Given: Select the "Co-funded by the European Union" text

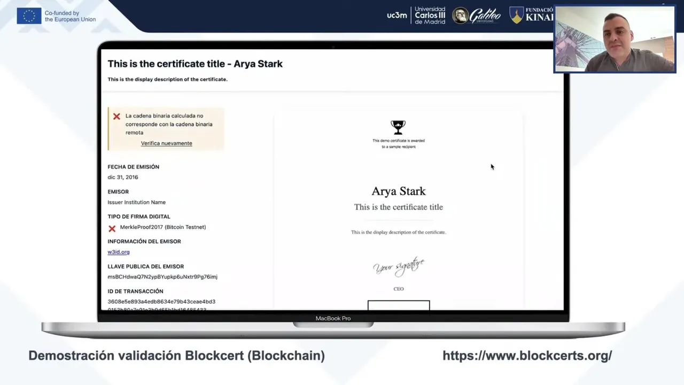Looking at the screenshot, I should point(70,16).
